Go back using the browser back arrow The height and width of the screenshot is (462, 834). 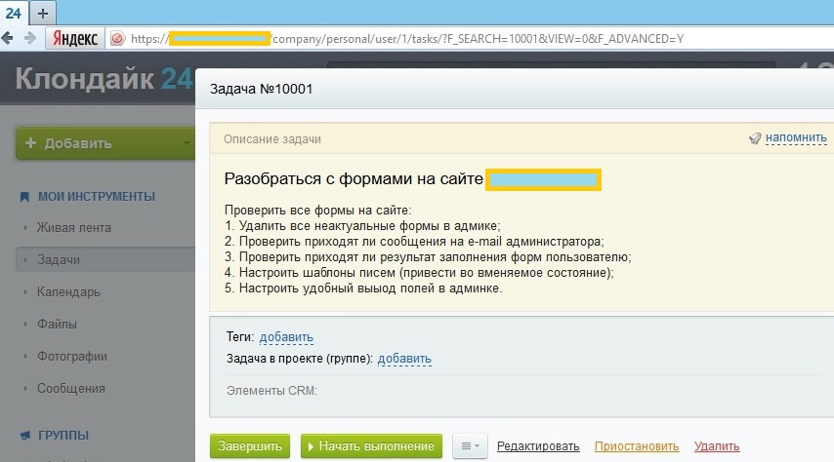point(8,38)
